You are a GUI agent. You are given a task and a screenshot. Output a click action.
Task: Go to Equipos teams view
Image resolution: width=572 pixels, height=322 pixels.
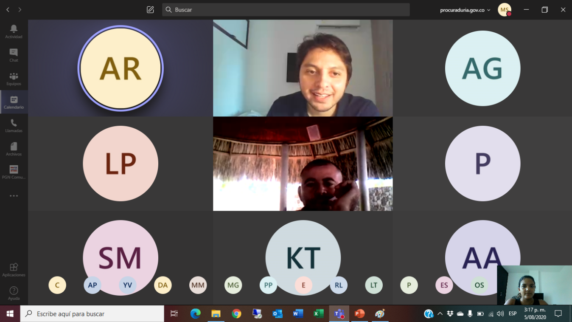[14, 79]
